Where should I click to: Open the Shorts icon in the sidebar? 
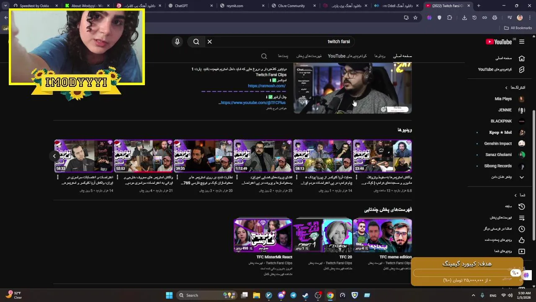coord(522,70)
